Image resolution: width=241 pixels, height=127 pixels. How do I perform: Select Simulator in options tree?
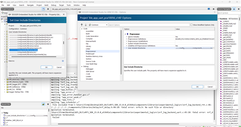[x=89, y=79]
